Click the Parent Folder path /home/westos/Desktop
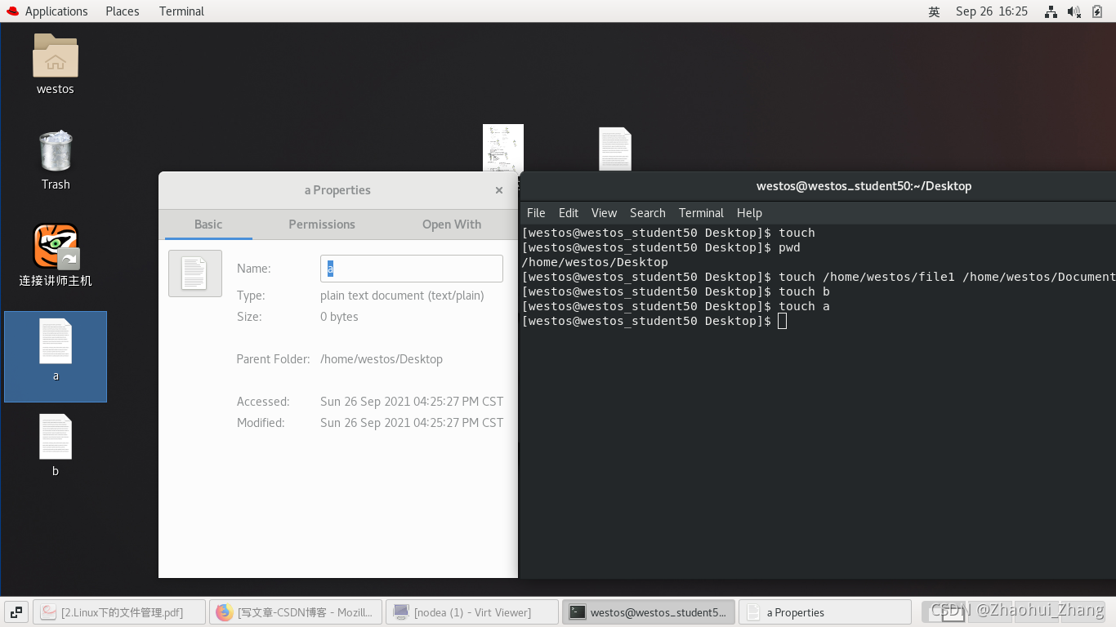The image size is (1116, 627). pos(382,358)
